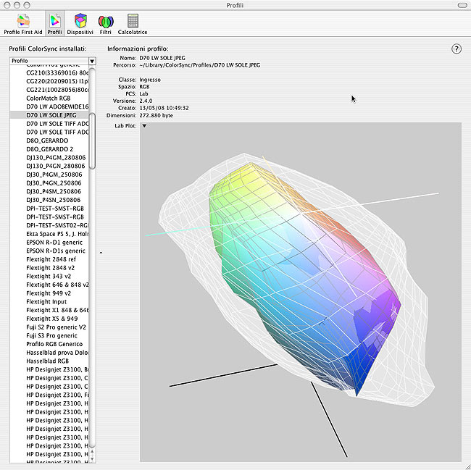This screenshot has height=470, width=471.
Task: Open the Lab Plot options triangle
Action: [x=144, y=126]
